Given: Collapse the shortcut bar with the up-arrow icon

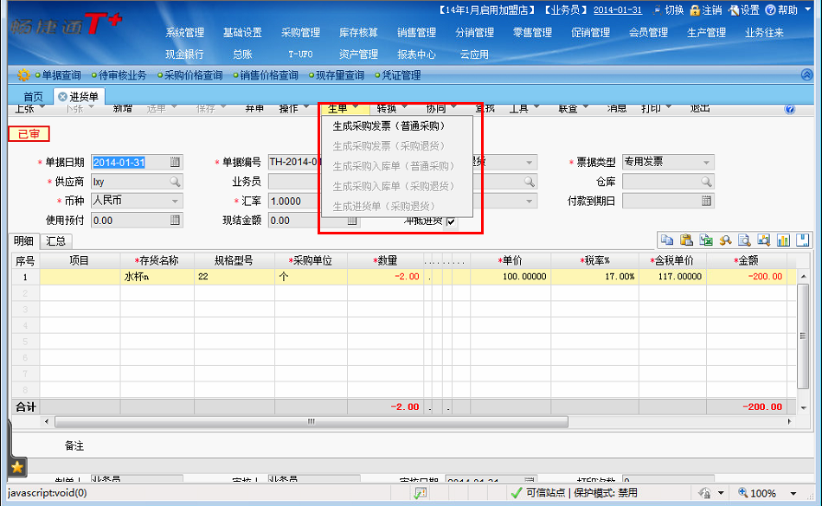Looking at the screenshot, I should (806, 75).
